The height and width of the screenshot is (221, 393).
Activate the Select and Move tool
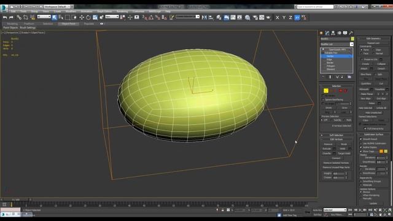82,17
